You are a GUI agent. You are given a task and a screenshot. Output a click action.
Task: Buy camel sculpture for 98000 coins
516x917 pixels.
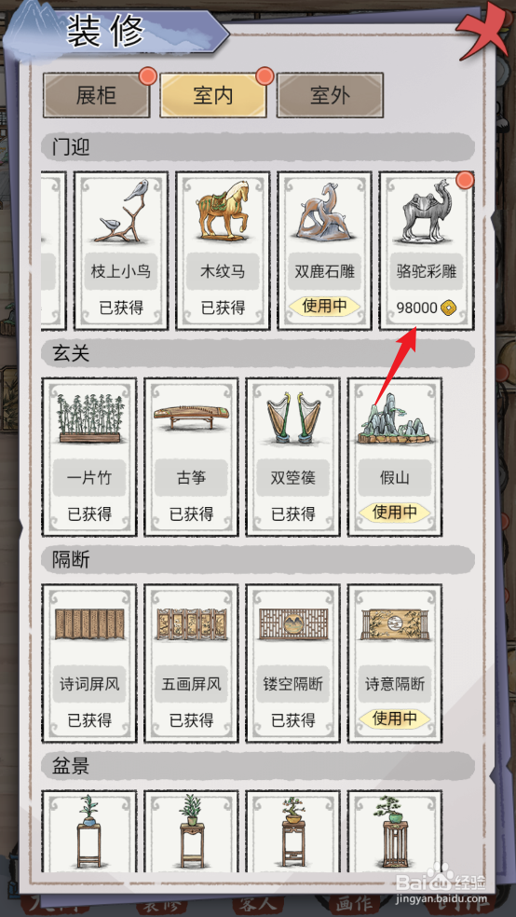click(426, 307)
